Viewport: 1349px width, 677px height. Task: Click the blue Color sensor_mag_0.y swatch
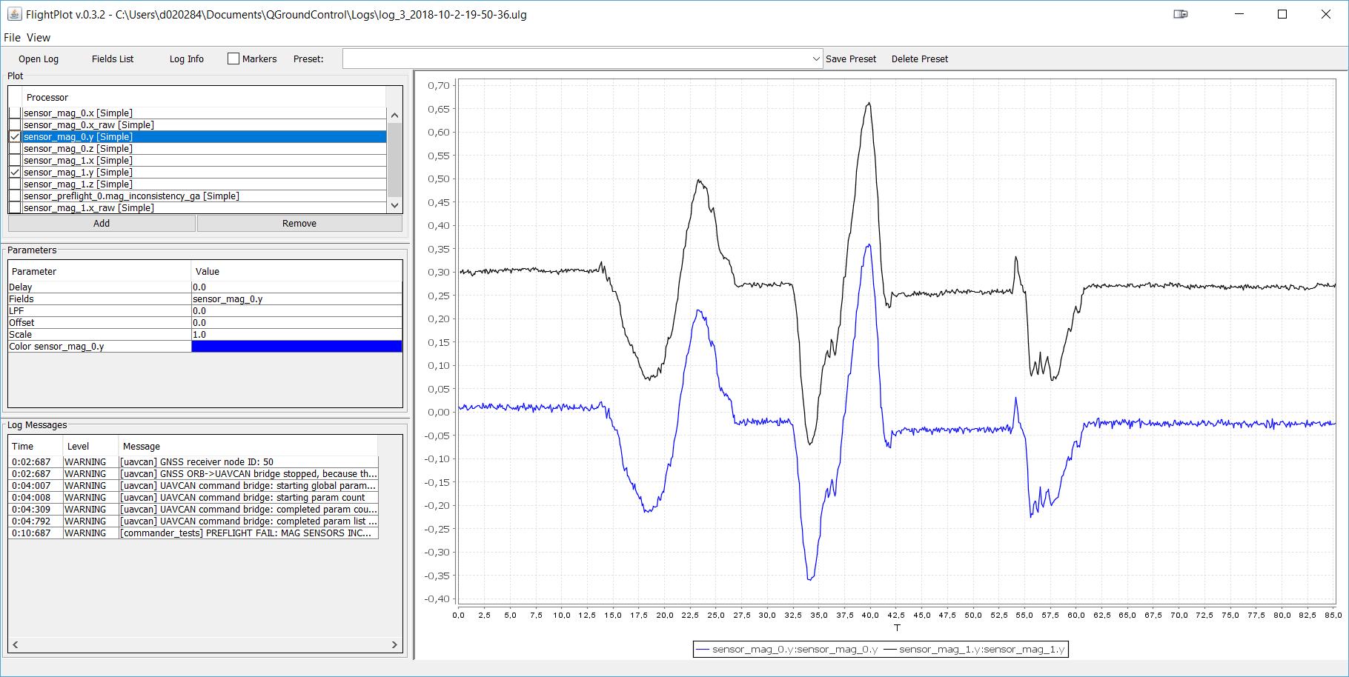(296, 346)
